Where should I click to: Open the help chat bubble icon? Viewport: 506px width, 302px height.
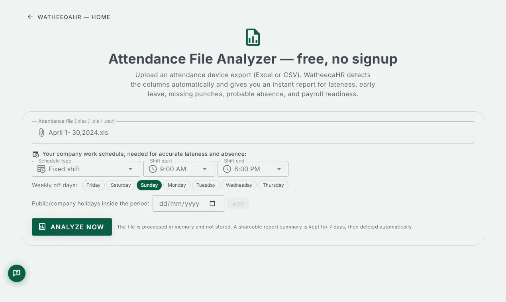17,273
